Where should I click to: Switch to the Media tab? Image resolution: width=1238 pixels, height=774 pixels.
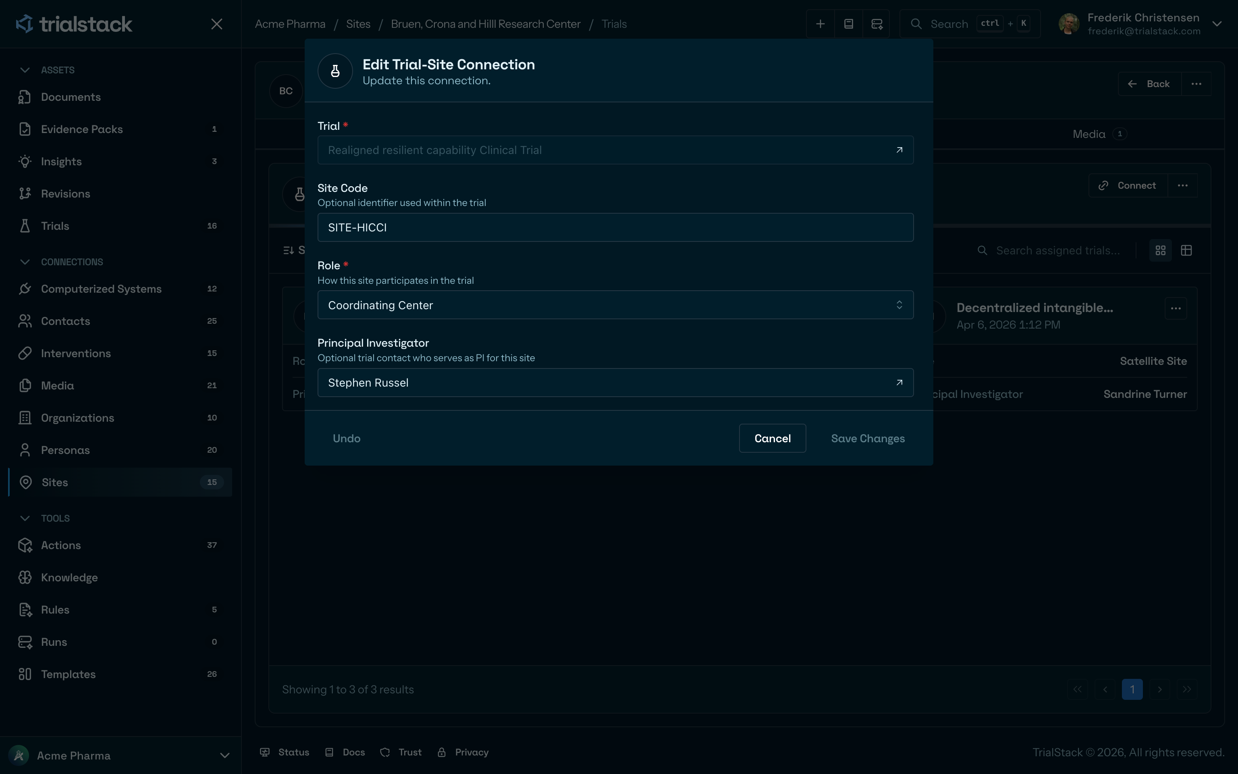1099,134
